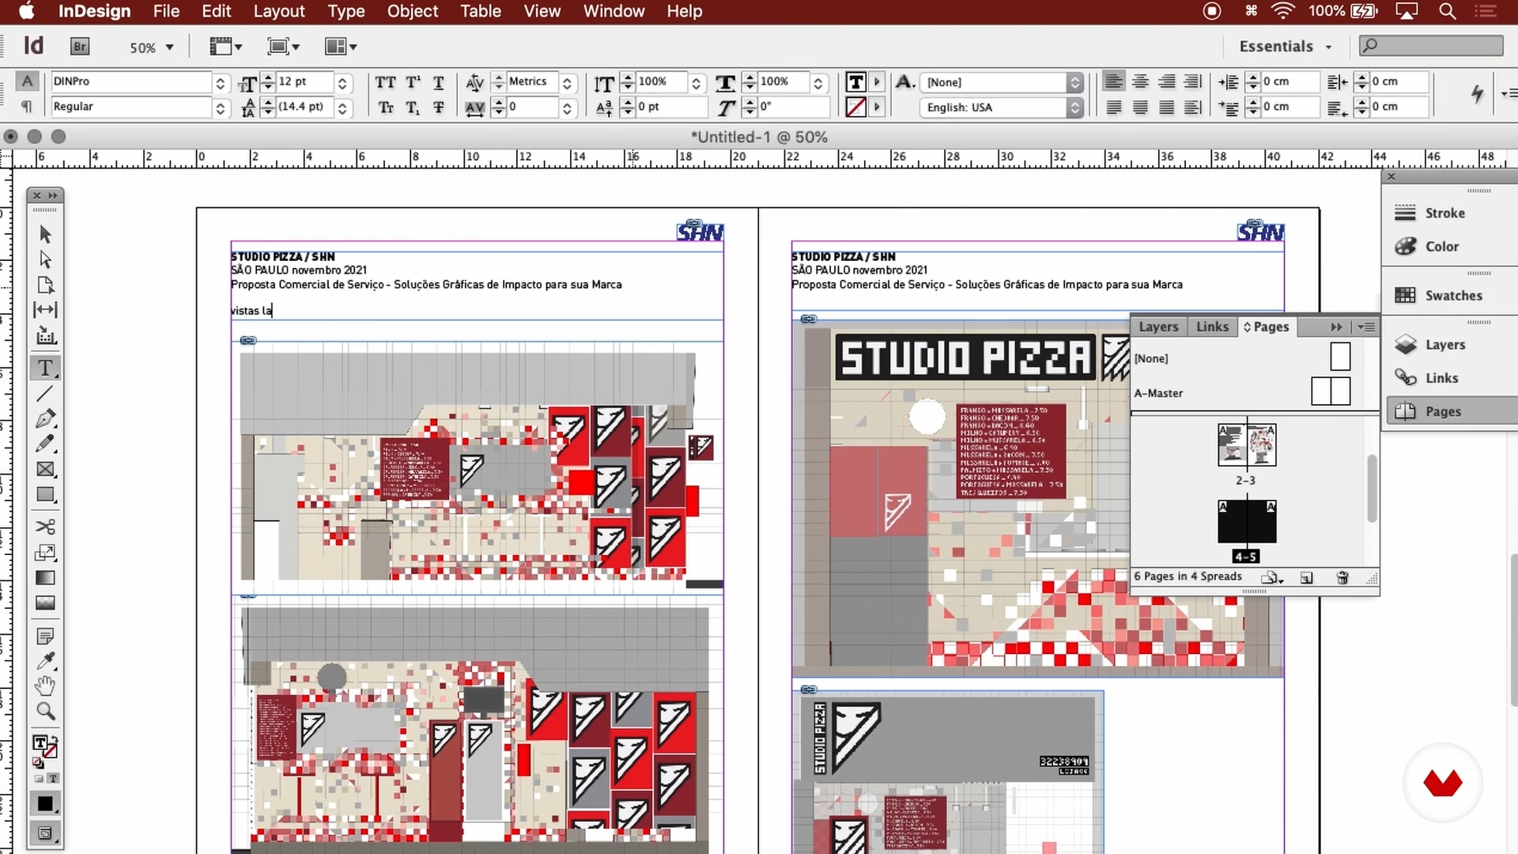Image resolution: width=1518 pixels, height=854 pixels.
Task: Select the Rectangle tool
Action: [x=45, y=495]
